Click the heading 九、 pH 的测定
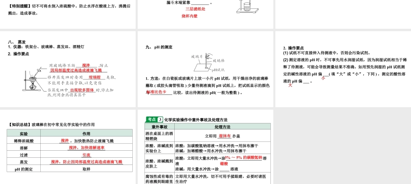The height and width of the screenshot is (184, 411). (x=159, y=47)
